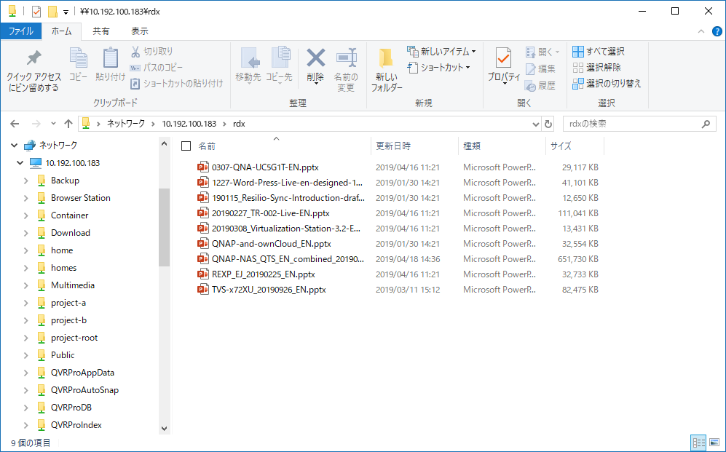Viewport: 726px width, 452px height.
Task: Click the up-arrow navigation button
Action: [x=68, y=124]
